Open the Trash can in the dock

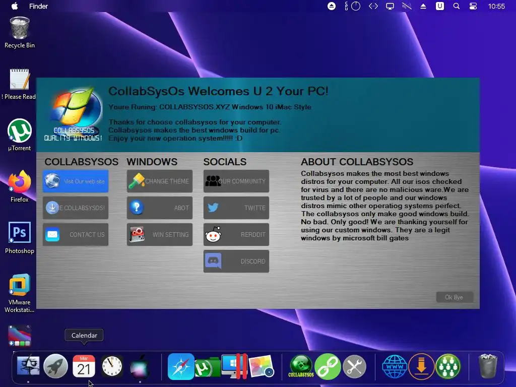488,366
